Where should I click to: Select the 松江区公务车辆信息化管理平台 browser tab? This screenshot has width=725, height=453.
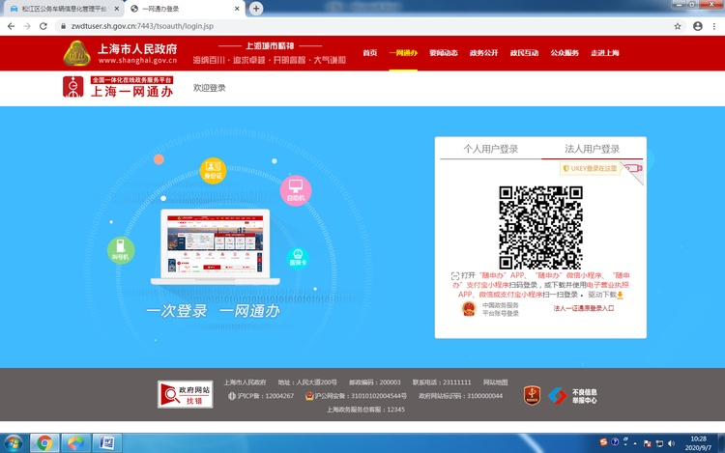tap(63, 9)
